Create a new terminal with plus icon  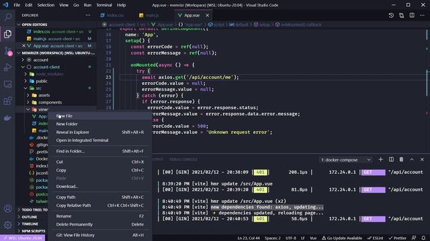(x=381, y=159)
